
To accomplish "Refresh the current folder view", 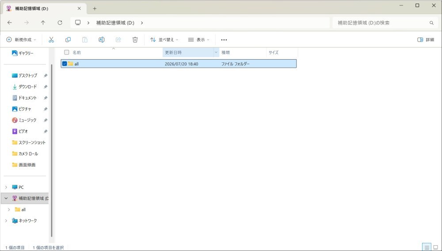I will (x=60, y=23).
